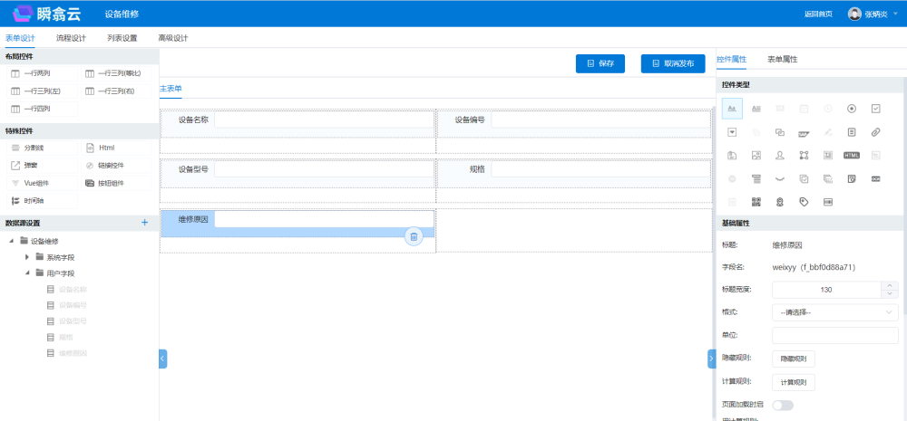Add a data source with plus icon
Viewport: 907px width, 421px height.
tap(144, 223)
